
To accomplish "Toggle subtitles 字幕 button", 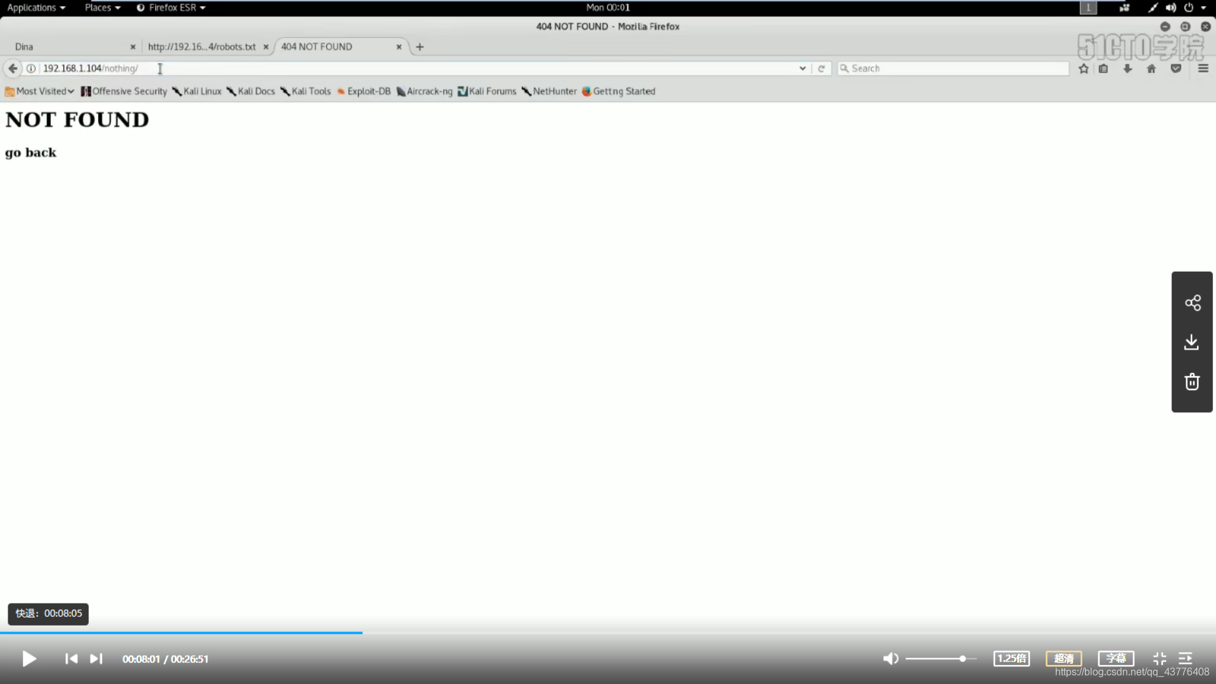I will [1116, 659].
